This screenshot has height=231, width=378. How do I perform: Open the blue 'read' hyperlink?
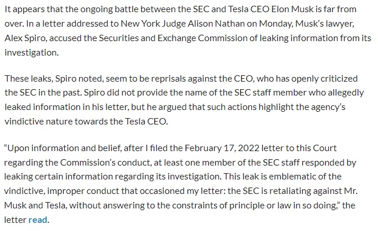(x=38, y=219)
